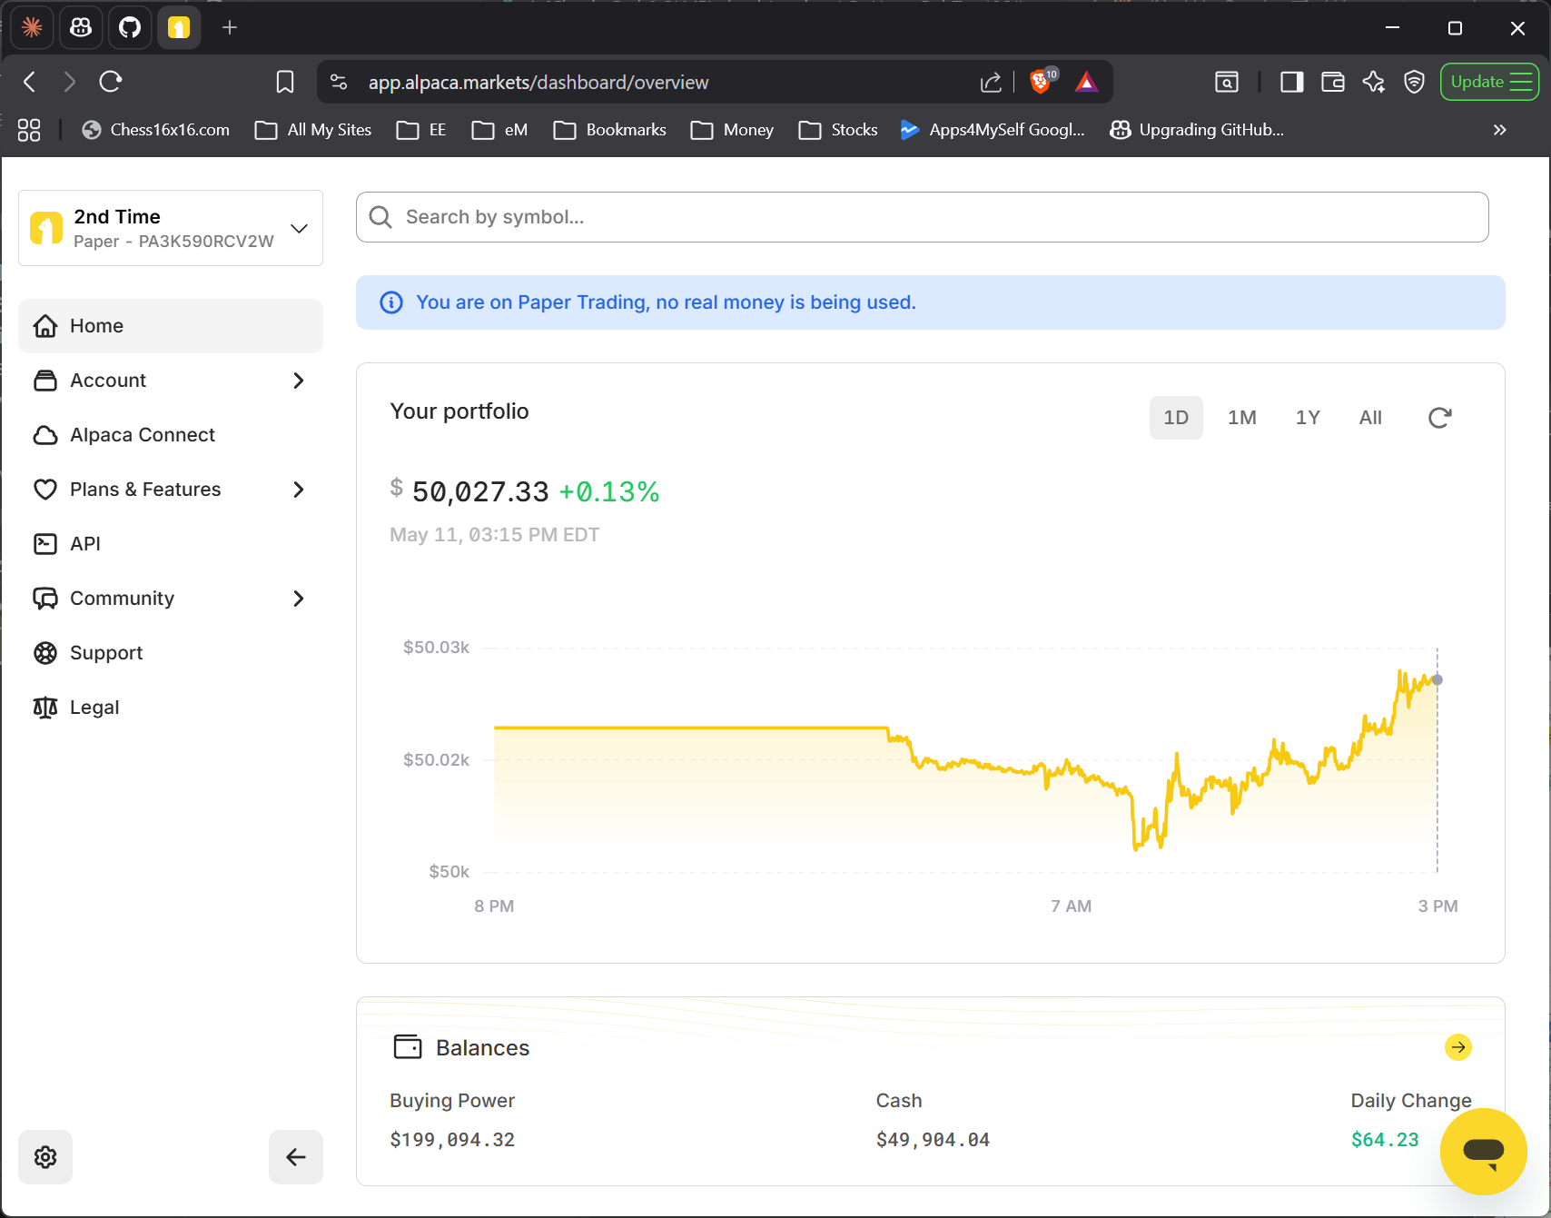Refresh the portfolio chart

[1439, 418]
